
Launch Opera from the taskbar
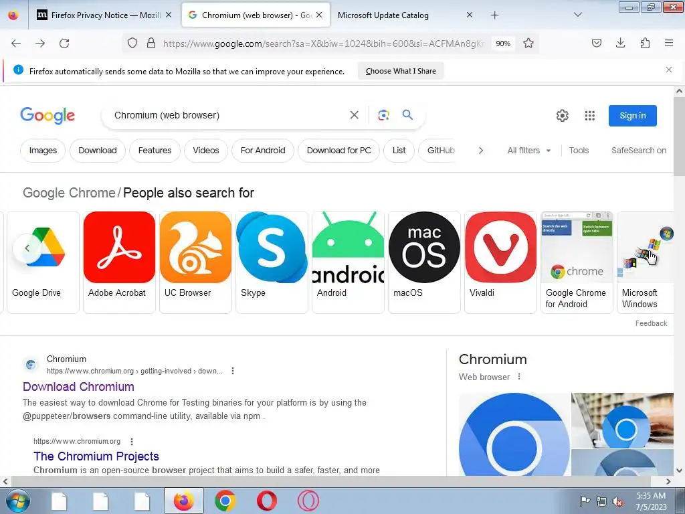[x=267, y=501]
